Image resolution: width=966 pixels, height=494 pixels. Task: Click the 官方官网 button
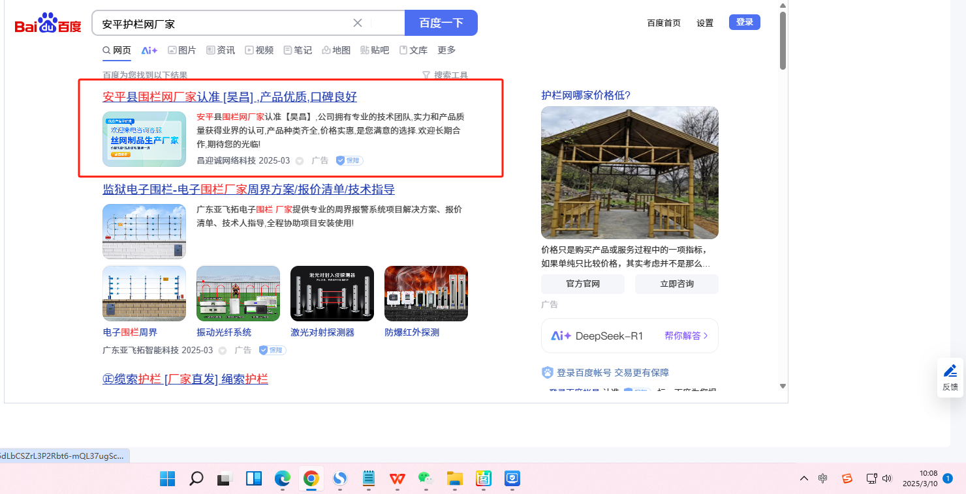(583, 284)
